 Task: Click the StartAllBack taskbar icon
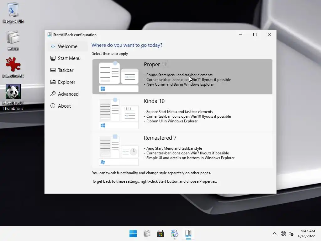(188, 233)
